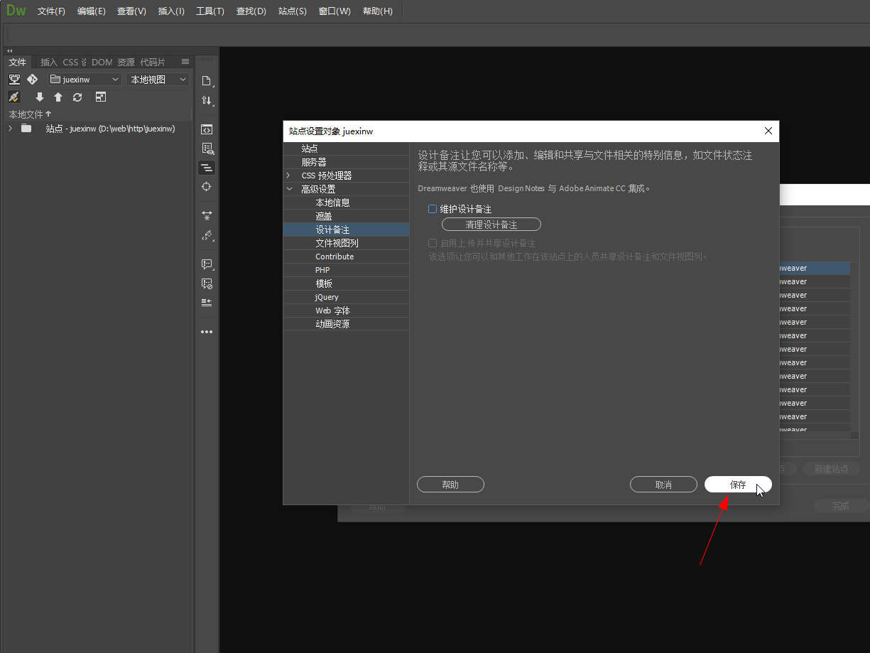Close the 站点设置对象 dialog

768,131
